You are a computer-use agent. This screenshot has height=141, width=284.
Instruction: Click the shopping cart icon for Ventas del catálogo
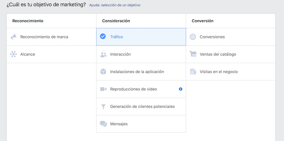click(193, 54)
